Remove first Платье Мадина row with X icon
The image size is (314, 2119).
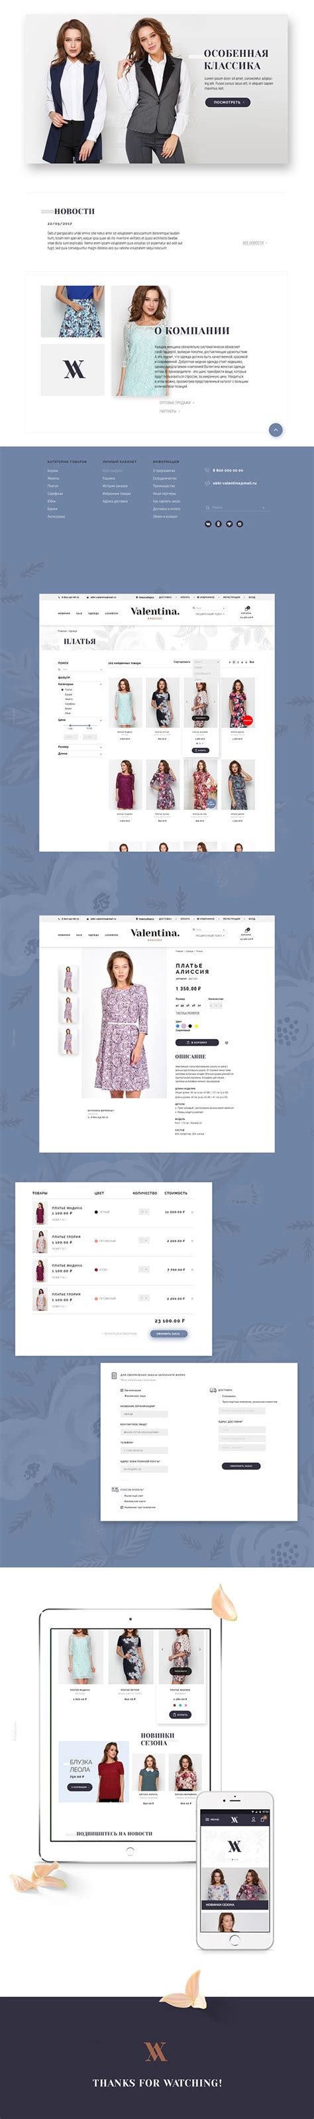pos(192,1211)
